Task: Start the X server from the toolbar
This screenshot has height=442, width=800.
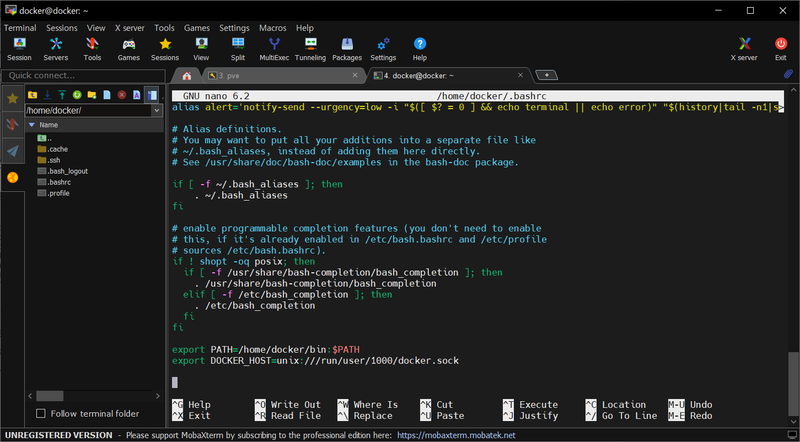Action: point(744,48)
